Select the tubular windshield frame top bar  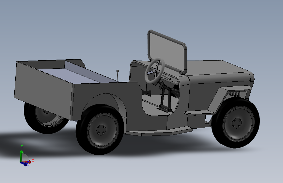[167, 37]
